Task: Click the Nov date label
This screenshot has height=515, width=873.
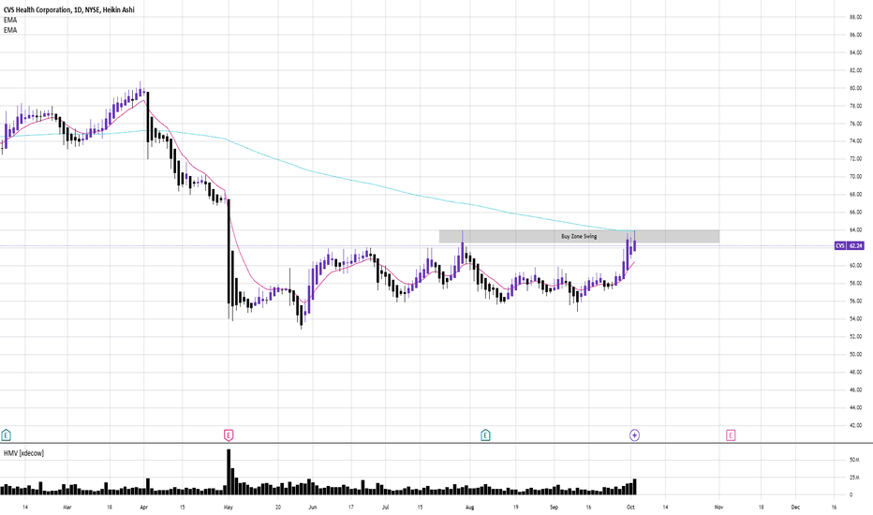Action: [718, 508]
